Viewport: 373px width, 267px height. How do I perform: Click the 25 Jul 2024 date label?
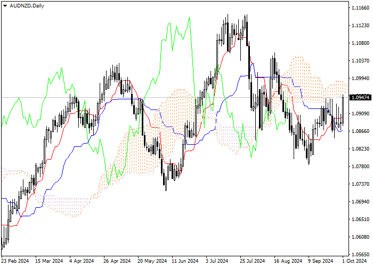click(253, 261)
